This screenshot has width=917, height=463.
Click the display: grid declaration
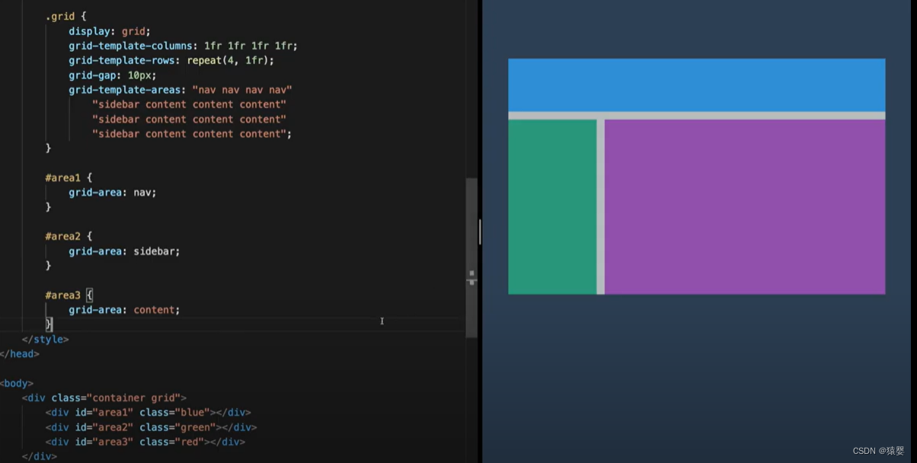(110, 31)
